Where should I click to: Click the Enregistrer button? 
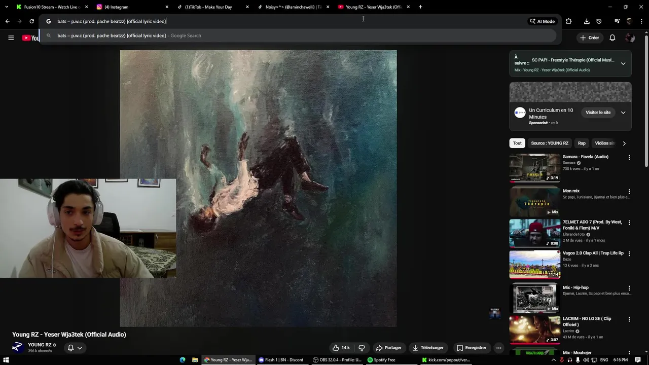tap(471, 348)
